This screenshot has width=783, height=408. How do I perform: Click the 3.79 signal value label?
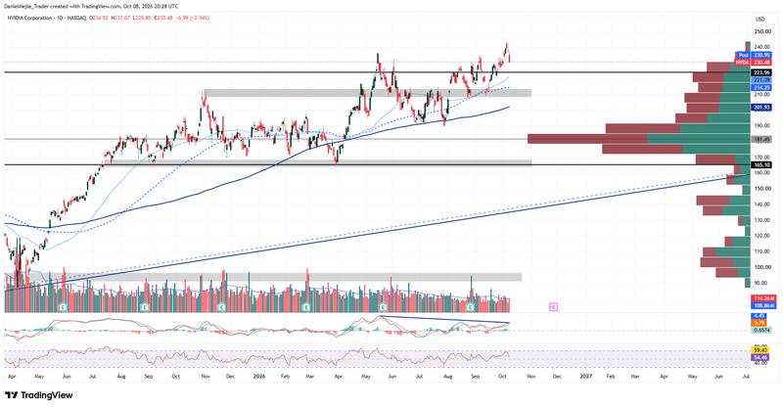[x=760, y=323]
